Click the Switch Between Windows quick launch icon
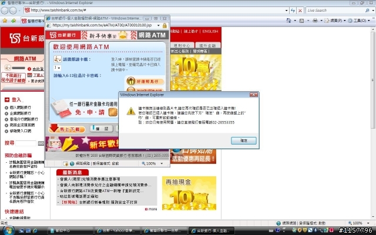 click(x=28, y=231)
